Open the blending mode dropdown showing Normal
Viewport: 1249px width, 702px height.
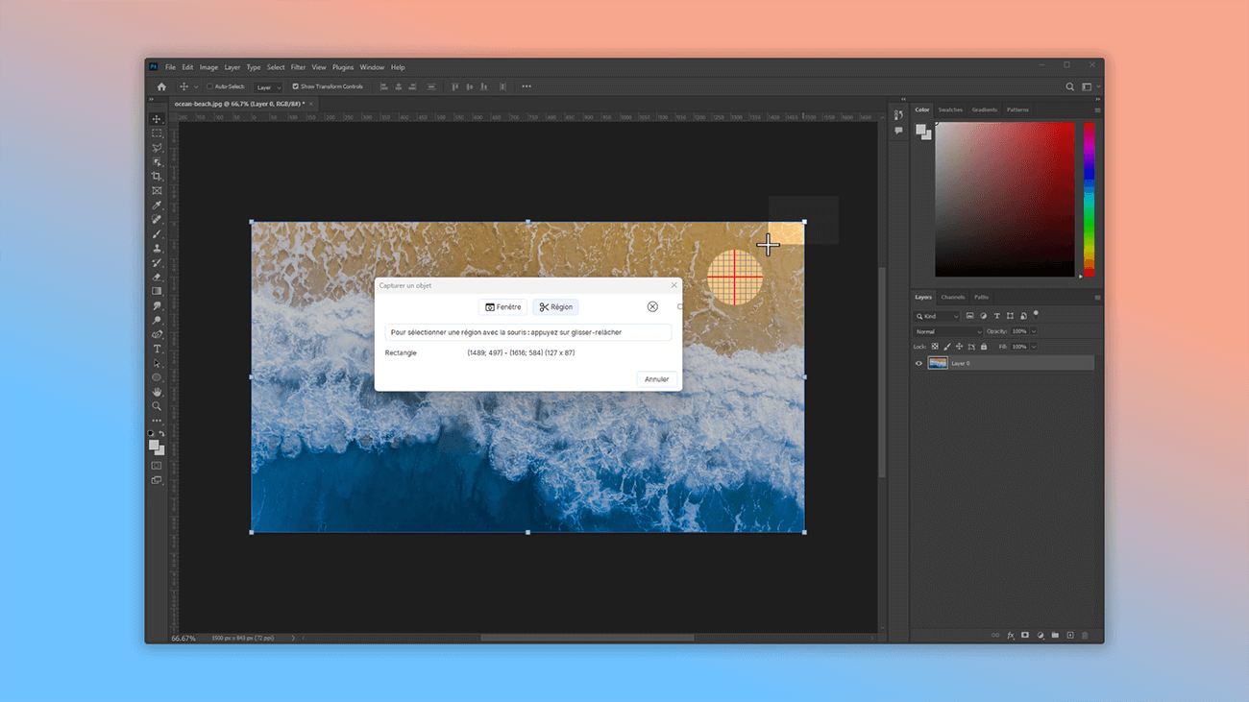pyautogui.click(x=949, y=330)
